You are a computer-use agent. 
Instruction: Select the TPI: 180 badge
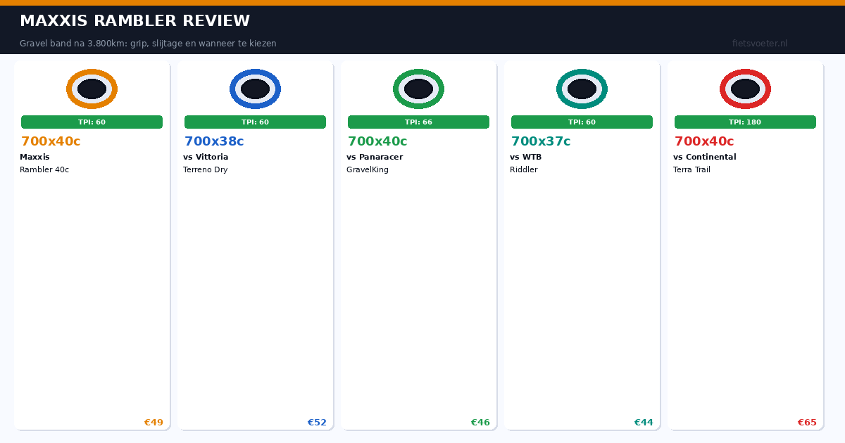coord(745,122)
